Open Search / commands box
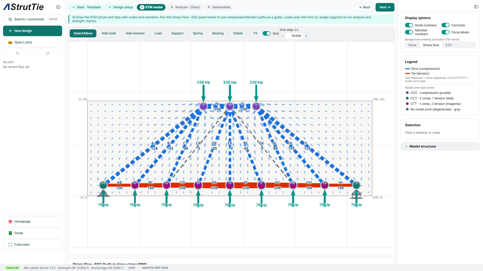The image size is (483, 271). point(32,19)
